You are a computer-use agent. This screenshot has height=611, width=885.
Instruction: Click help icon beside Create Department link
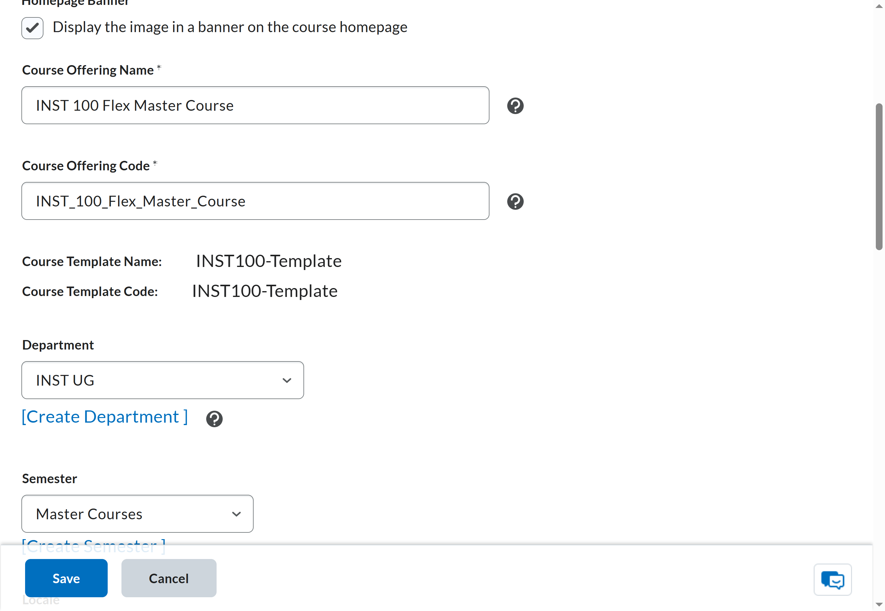214,419
